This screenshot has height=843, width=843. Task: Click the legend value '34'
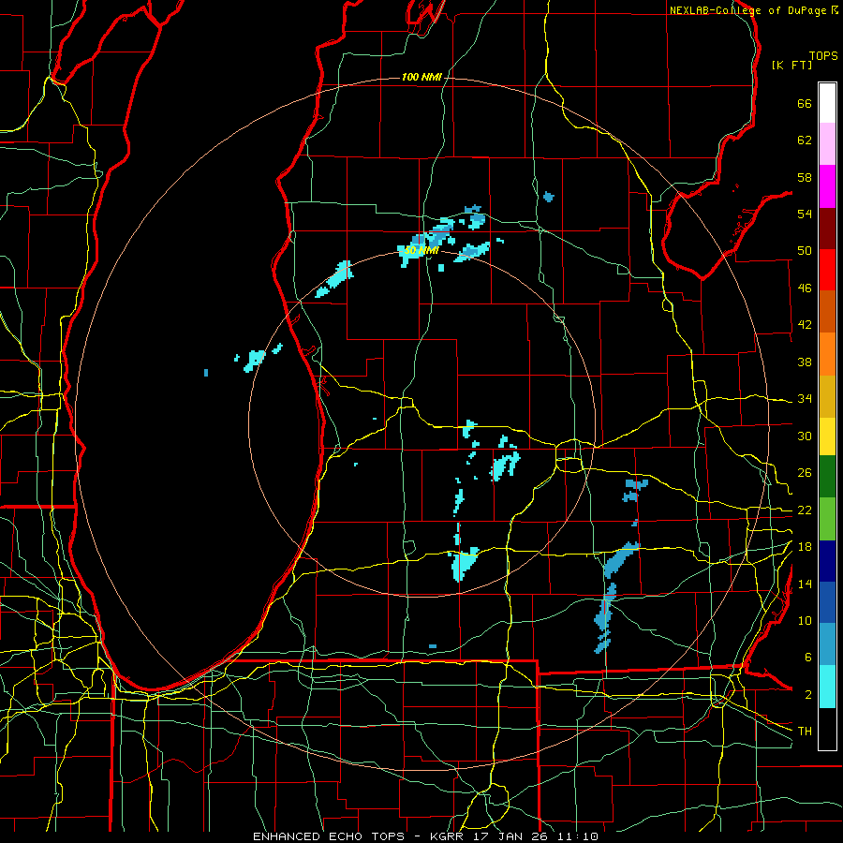(805, 399)
